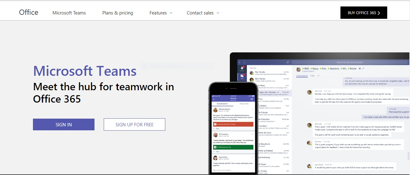410x175 pixels.
Task: Select Ray Tanaka chat
Action: pos(269,73)
